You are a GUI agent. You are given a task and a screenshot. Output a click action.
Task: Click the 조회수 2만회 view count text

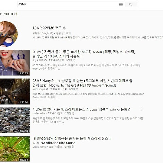[x=56, y=147]
